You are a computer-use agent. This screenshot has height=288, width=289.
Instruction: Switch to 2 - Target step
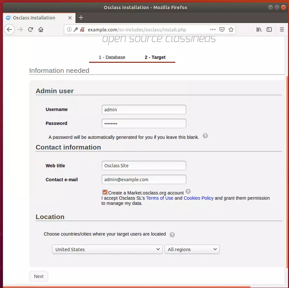[155, 57]
